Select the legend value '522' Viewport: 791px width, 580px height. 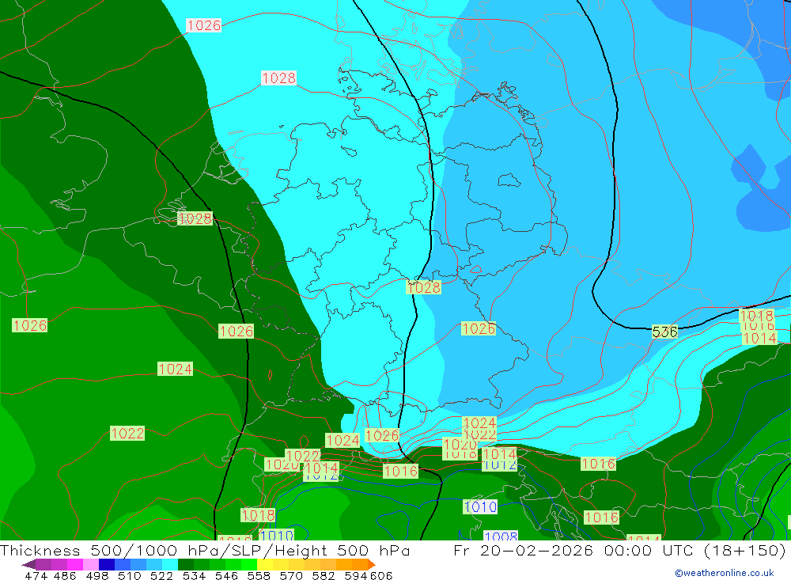tap(161, 575)
